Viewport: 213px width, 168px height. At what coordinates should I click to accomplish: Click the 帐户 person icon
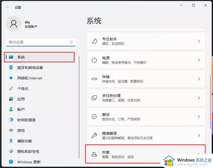(x=11, y=109)
